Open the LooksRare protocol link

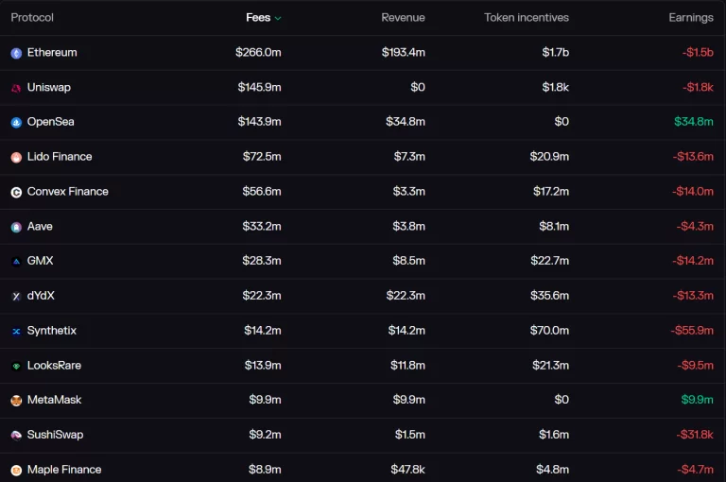click(54, 366)
